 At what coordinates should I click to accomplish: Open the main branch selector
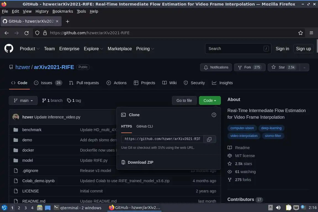23,100
